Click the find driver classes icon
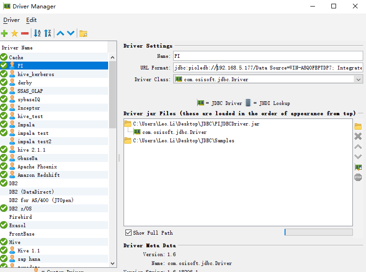Image resolution: width=366 pixels, height=272 pixels. (x=358, y=167)
